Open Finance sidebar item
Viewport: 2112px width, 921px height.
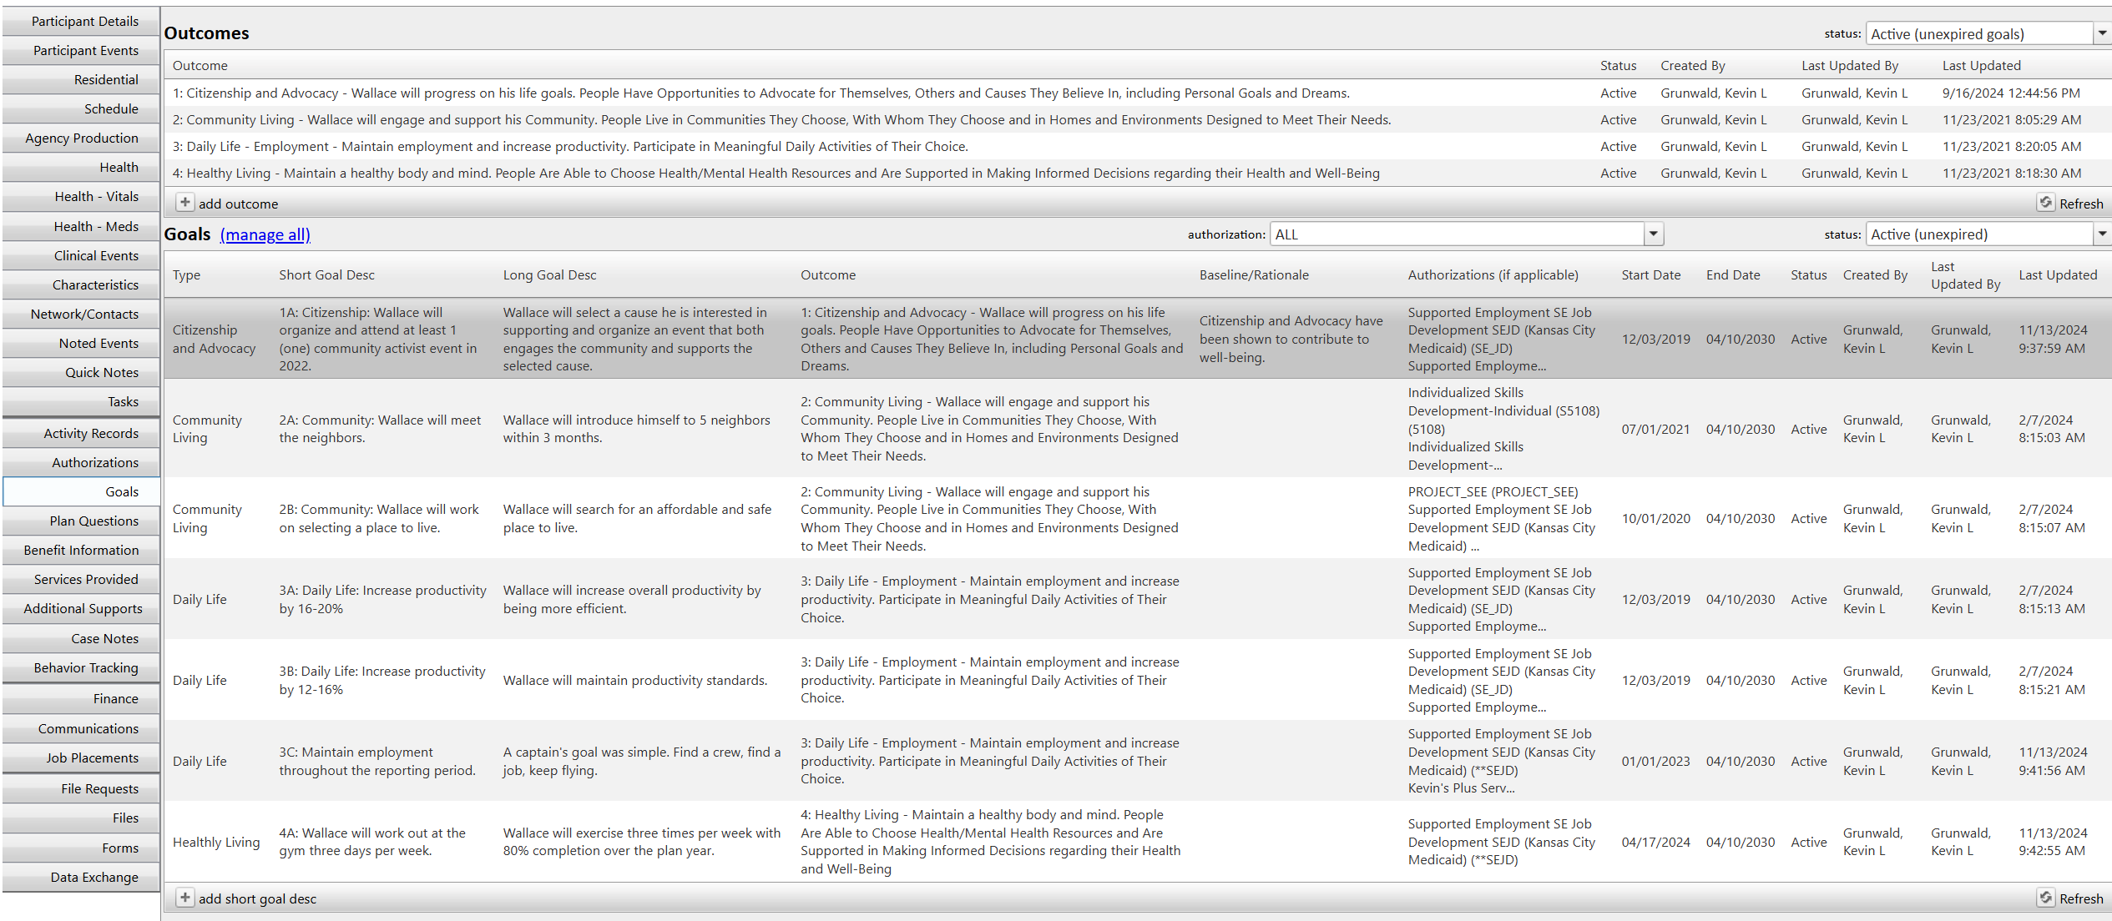click(x=81, y=699)
